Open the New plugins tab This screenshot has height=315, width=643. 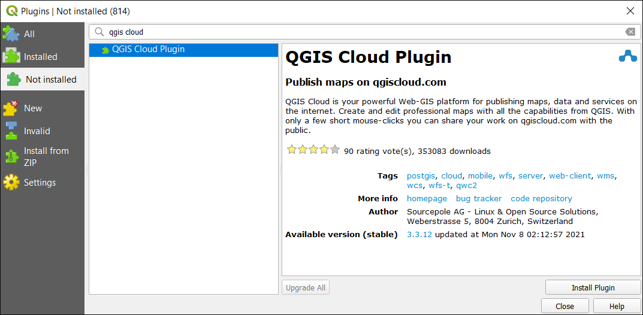pos(42,108)
